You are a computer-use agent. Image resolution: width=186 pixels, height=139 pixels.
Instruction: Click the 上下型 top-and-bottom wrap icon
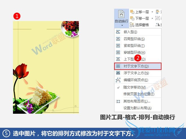coord(118,59)
